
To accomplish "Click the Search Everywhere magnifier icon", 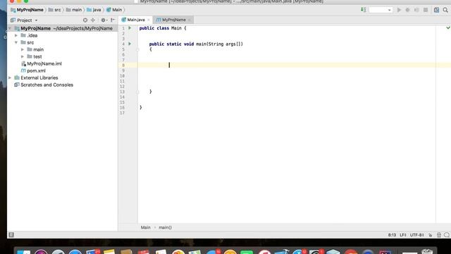I will pyautogui.click(x=445, y=10).
